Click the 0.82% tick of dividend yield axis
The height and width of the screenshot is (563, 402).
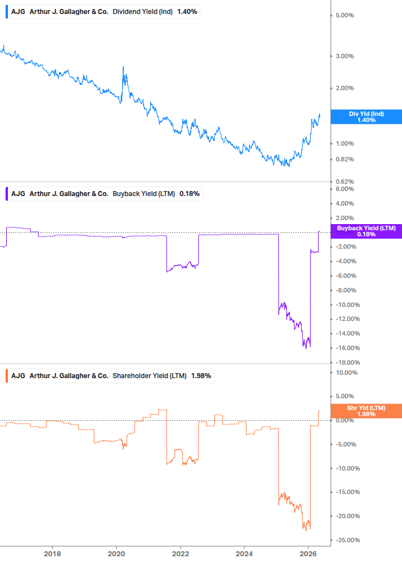[x=345, y=159]
